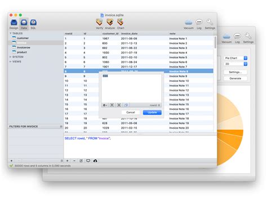Image resolution: width=267 pixels, height=211 pixels.
Task: Select the product table
Action: click(x=22, y=52)
